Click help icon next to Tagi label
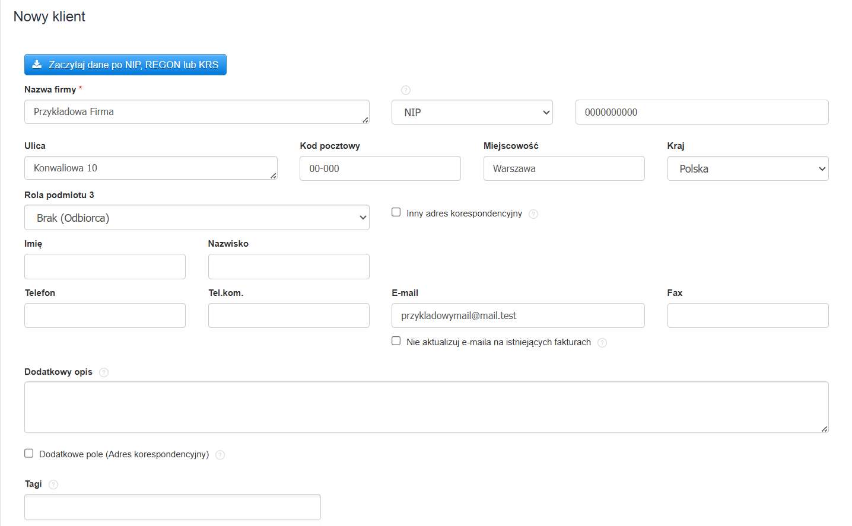 pyautogui.click(x=53, y=484)
